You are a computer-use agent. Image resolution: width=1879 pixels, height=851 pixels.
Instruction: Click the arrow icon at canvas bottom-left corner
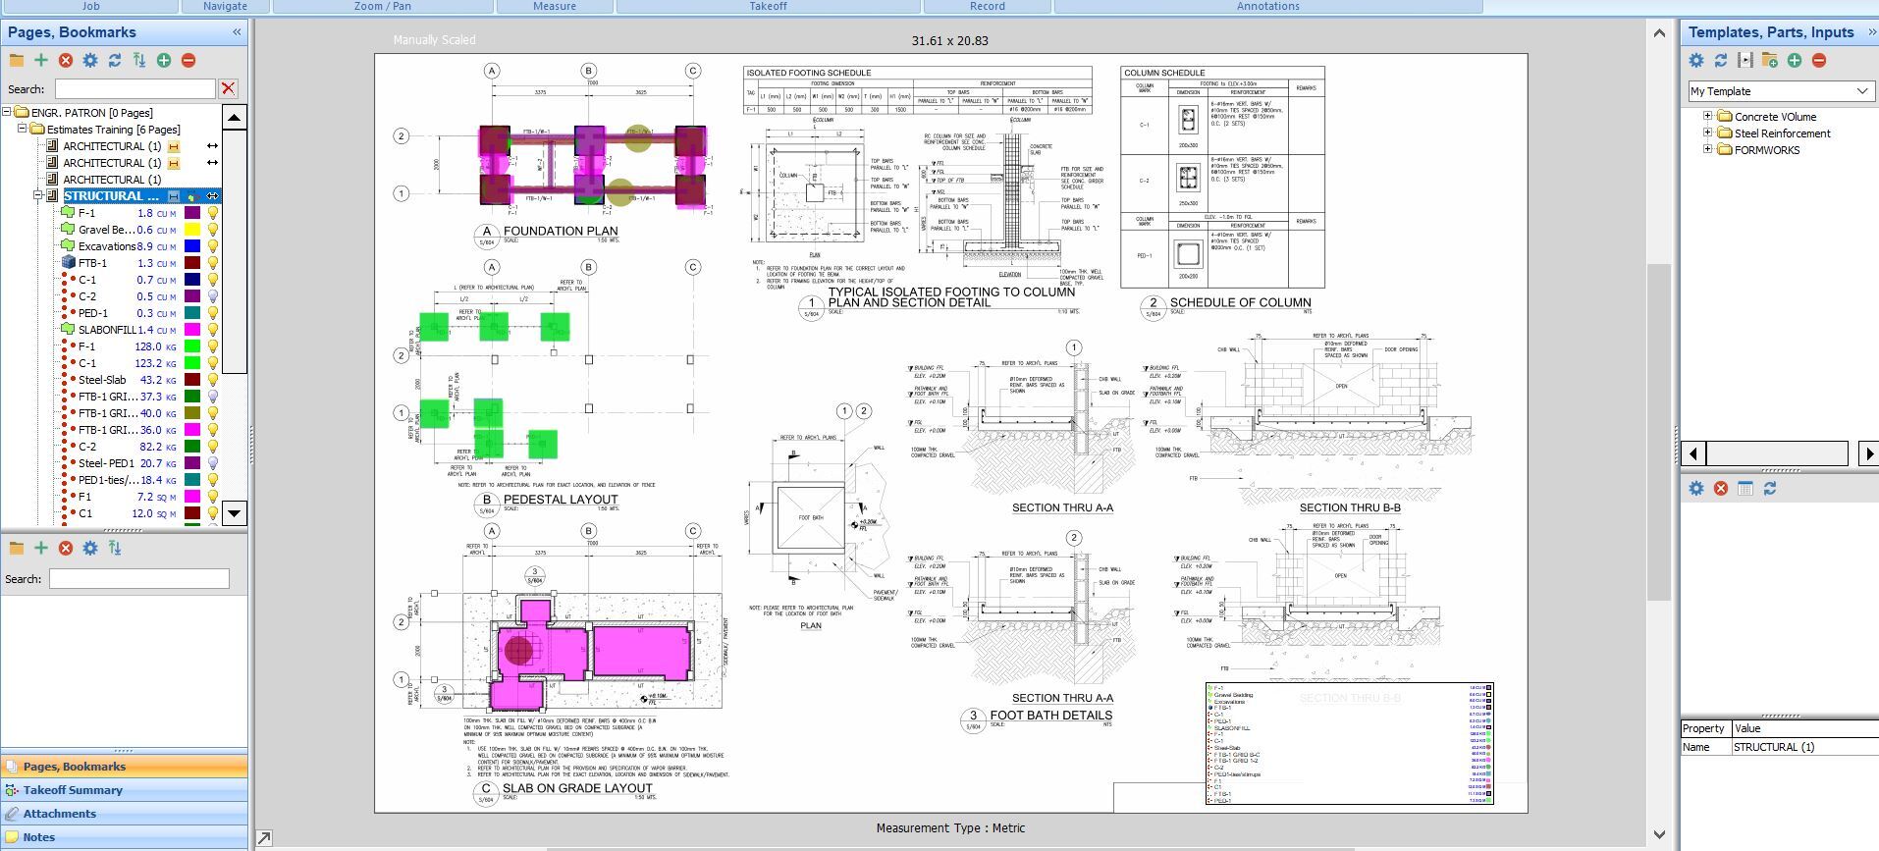(264, 838)
